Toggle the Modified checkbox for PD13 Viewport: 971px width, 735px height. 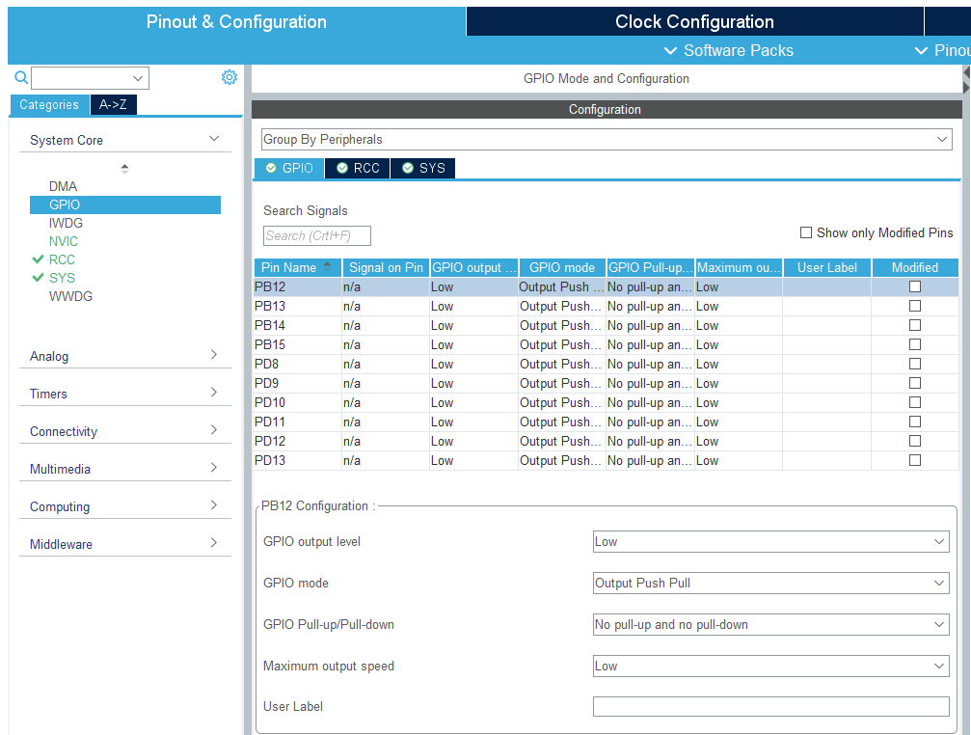pyautogui.click(x=915, y=460)
